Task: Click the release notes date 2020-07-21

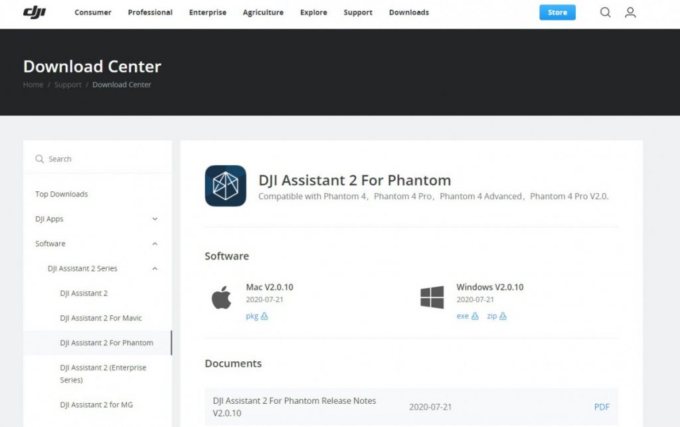Action: [x=430, y=406]
